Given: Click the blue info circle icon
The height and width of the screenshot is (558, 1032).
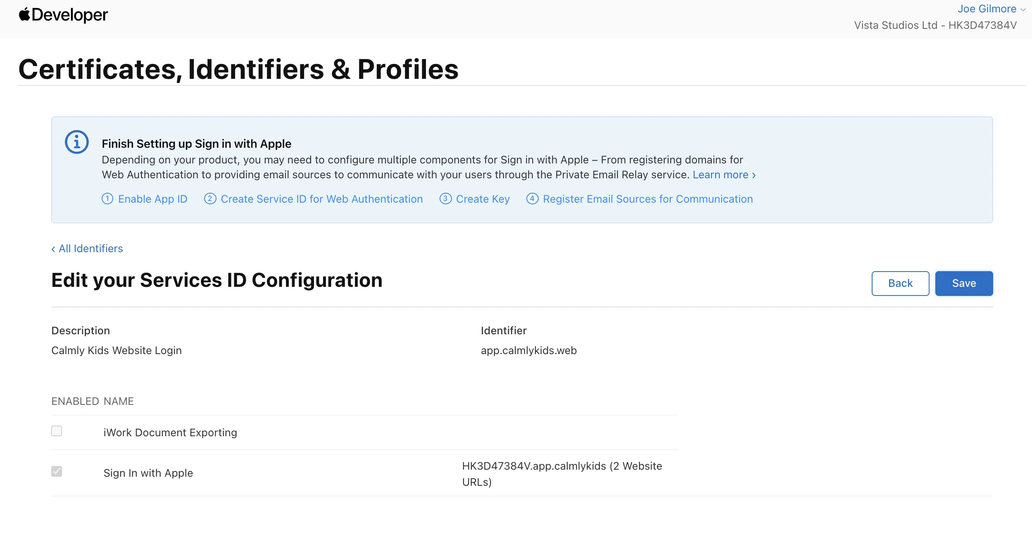Looking at the screenshot, I should pyautogui.click(x=77, y=142).
